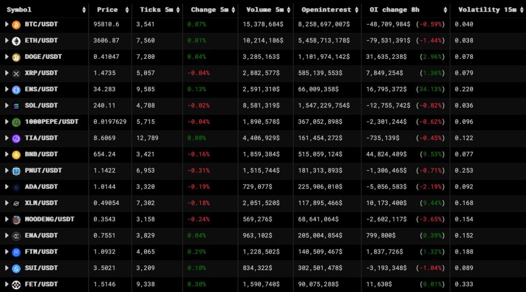
Task: Click the 1000PEPE/USDT frog icon
Action: (16, 122)
